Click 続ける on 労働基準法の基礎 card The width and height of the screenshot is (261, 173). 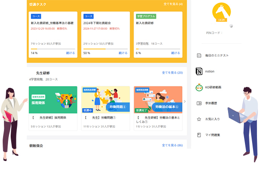pyautogui.click(x=70, y=53)
